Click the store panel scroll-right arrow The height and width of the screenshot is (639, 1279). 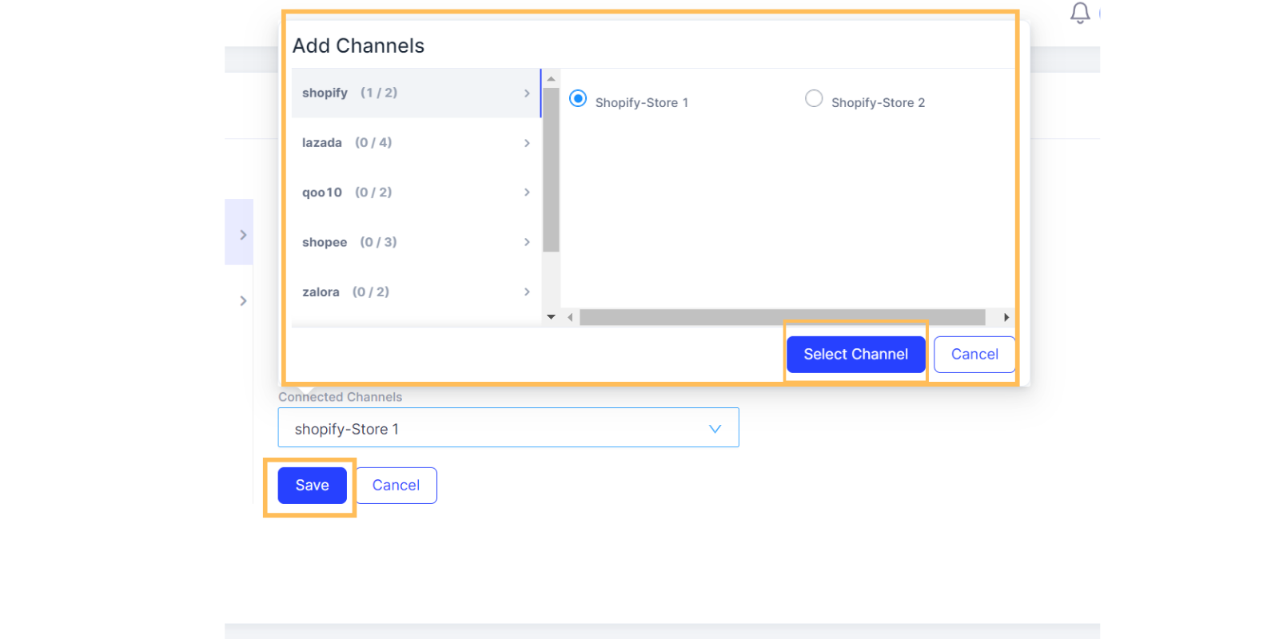point(1006,317)
